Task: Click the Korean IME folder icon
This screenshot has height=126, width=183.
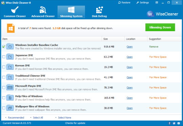Action: pyautogui.click(x=10, y=67)
